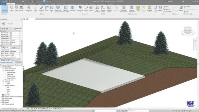Select the Escalera stair tool
This screenshot has width=199, height=112.
[x=91, y=8]
